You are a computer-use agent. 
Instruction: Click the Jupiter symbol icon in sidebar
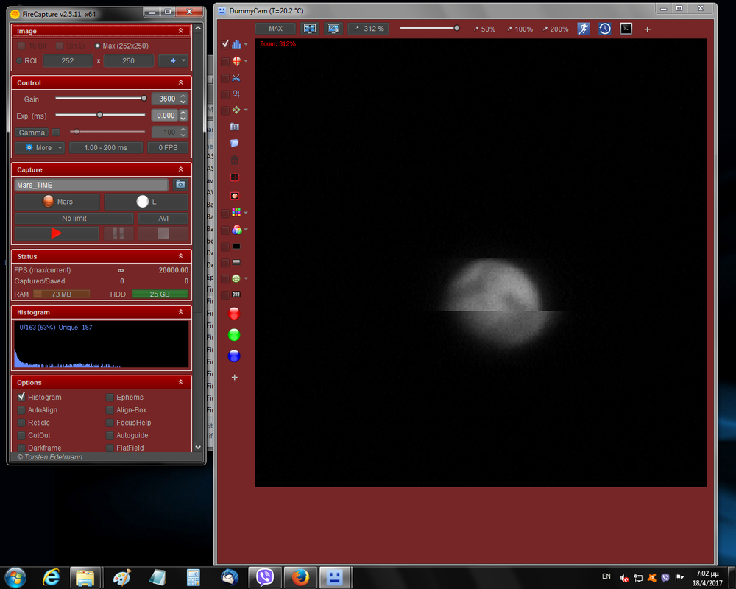[x=236, y=94]
